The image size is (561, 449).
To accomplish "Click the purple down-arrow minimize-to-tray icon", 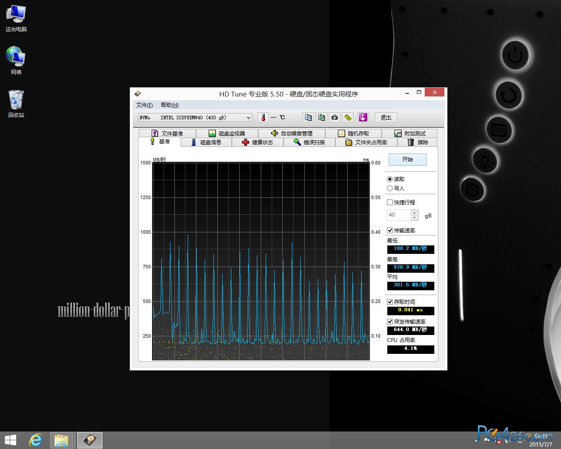I will point(363,118).
